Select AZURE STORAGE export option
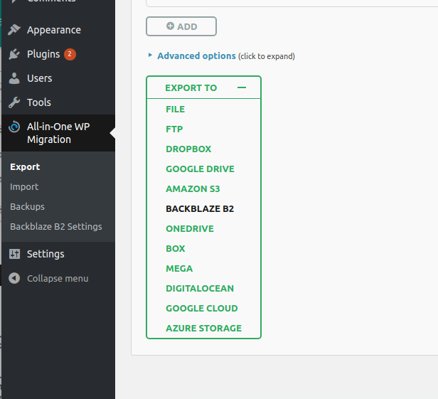 click(203, 329)
